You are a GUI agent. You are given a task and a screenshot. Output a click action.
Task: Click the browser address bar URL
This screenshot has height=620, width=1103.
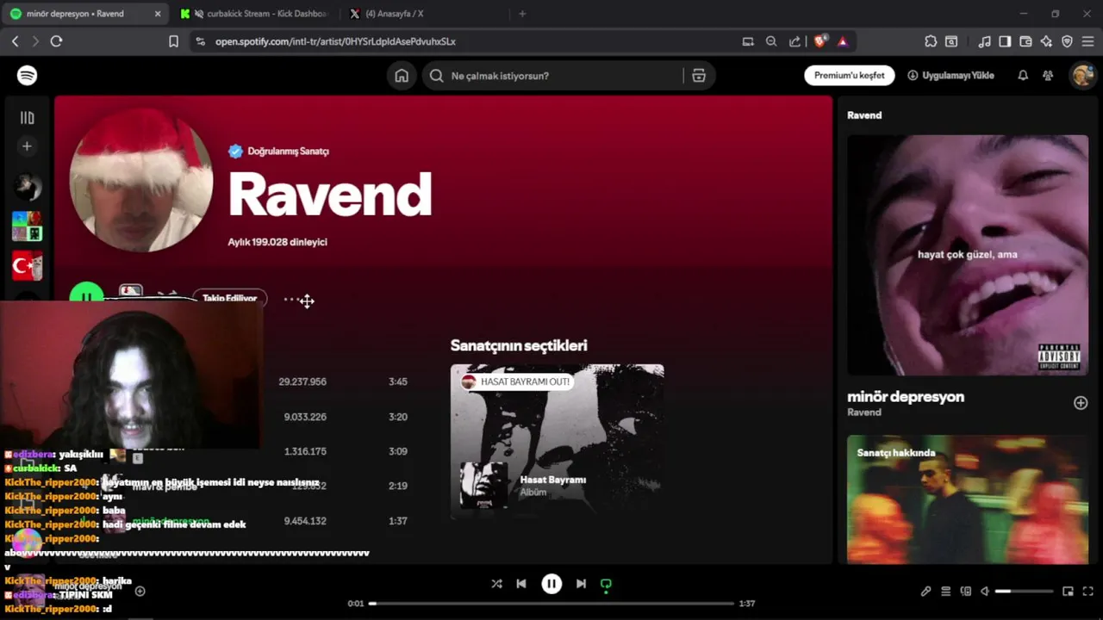pyautogui.click(x=335, y=41)
